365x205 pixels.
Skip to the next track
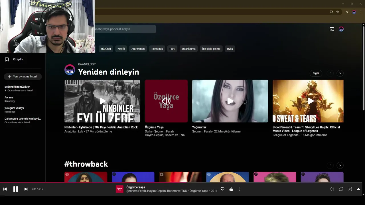(26, 189)
